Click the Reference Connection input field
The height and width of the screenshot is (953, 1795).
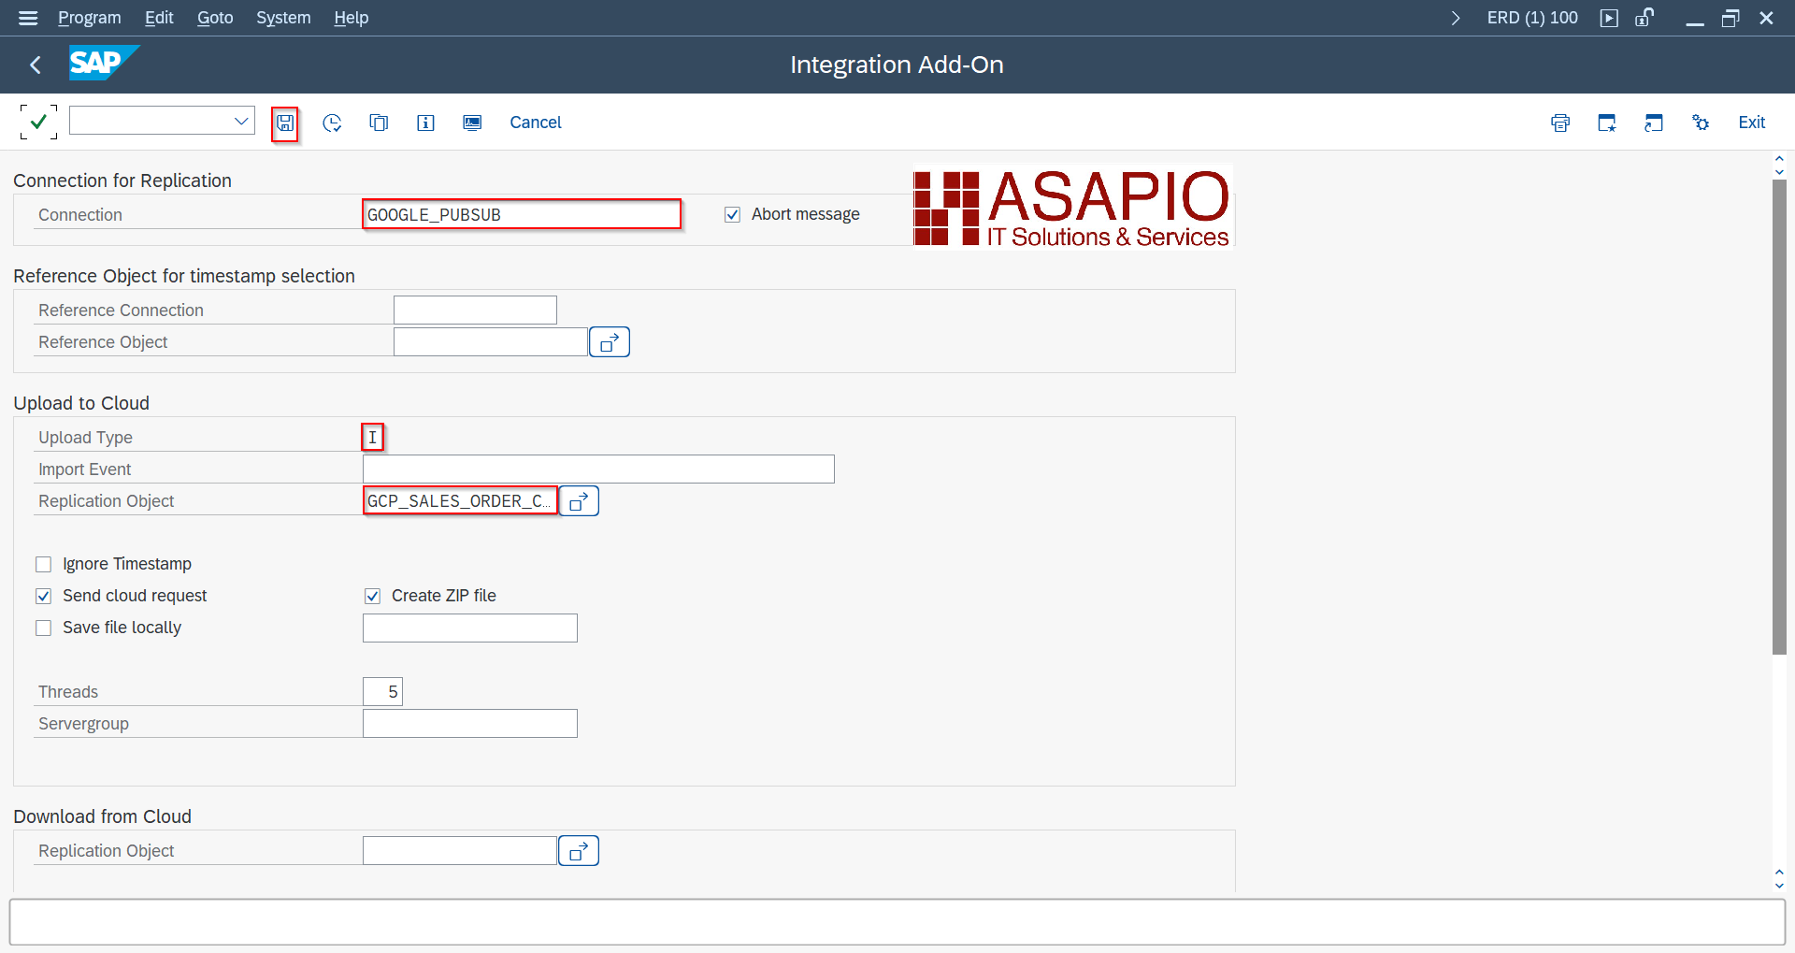coord(475,310)
